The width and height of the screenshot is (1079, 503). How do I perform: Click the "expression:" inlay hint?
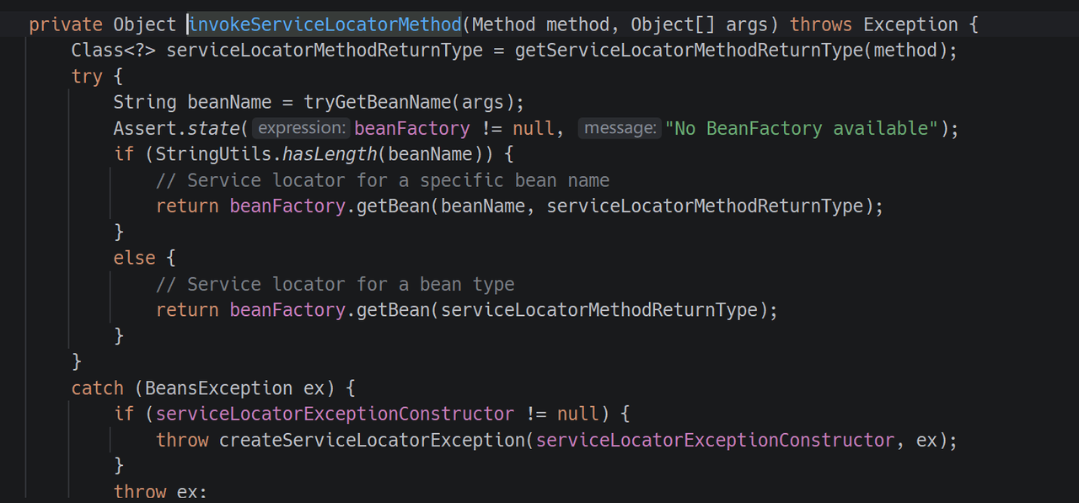(x=301, y=128)
